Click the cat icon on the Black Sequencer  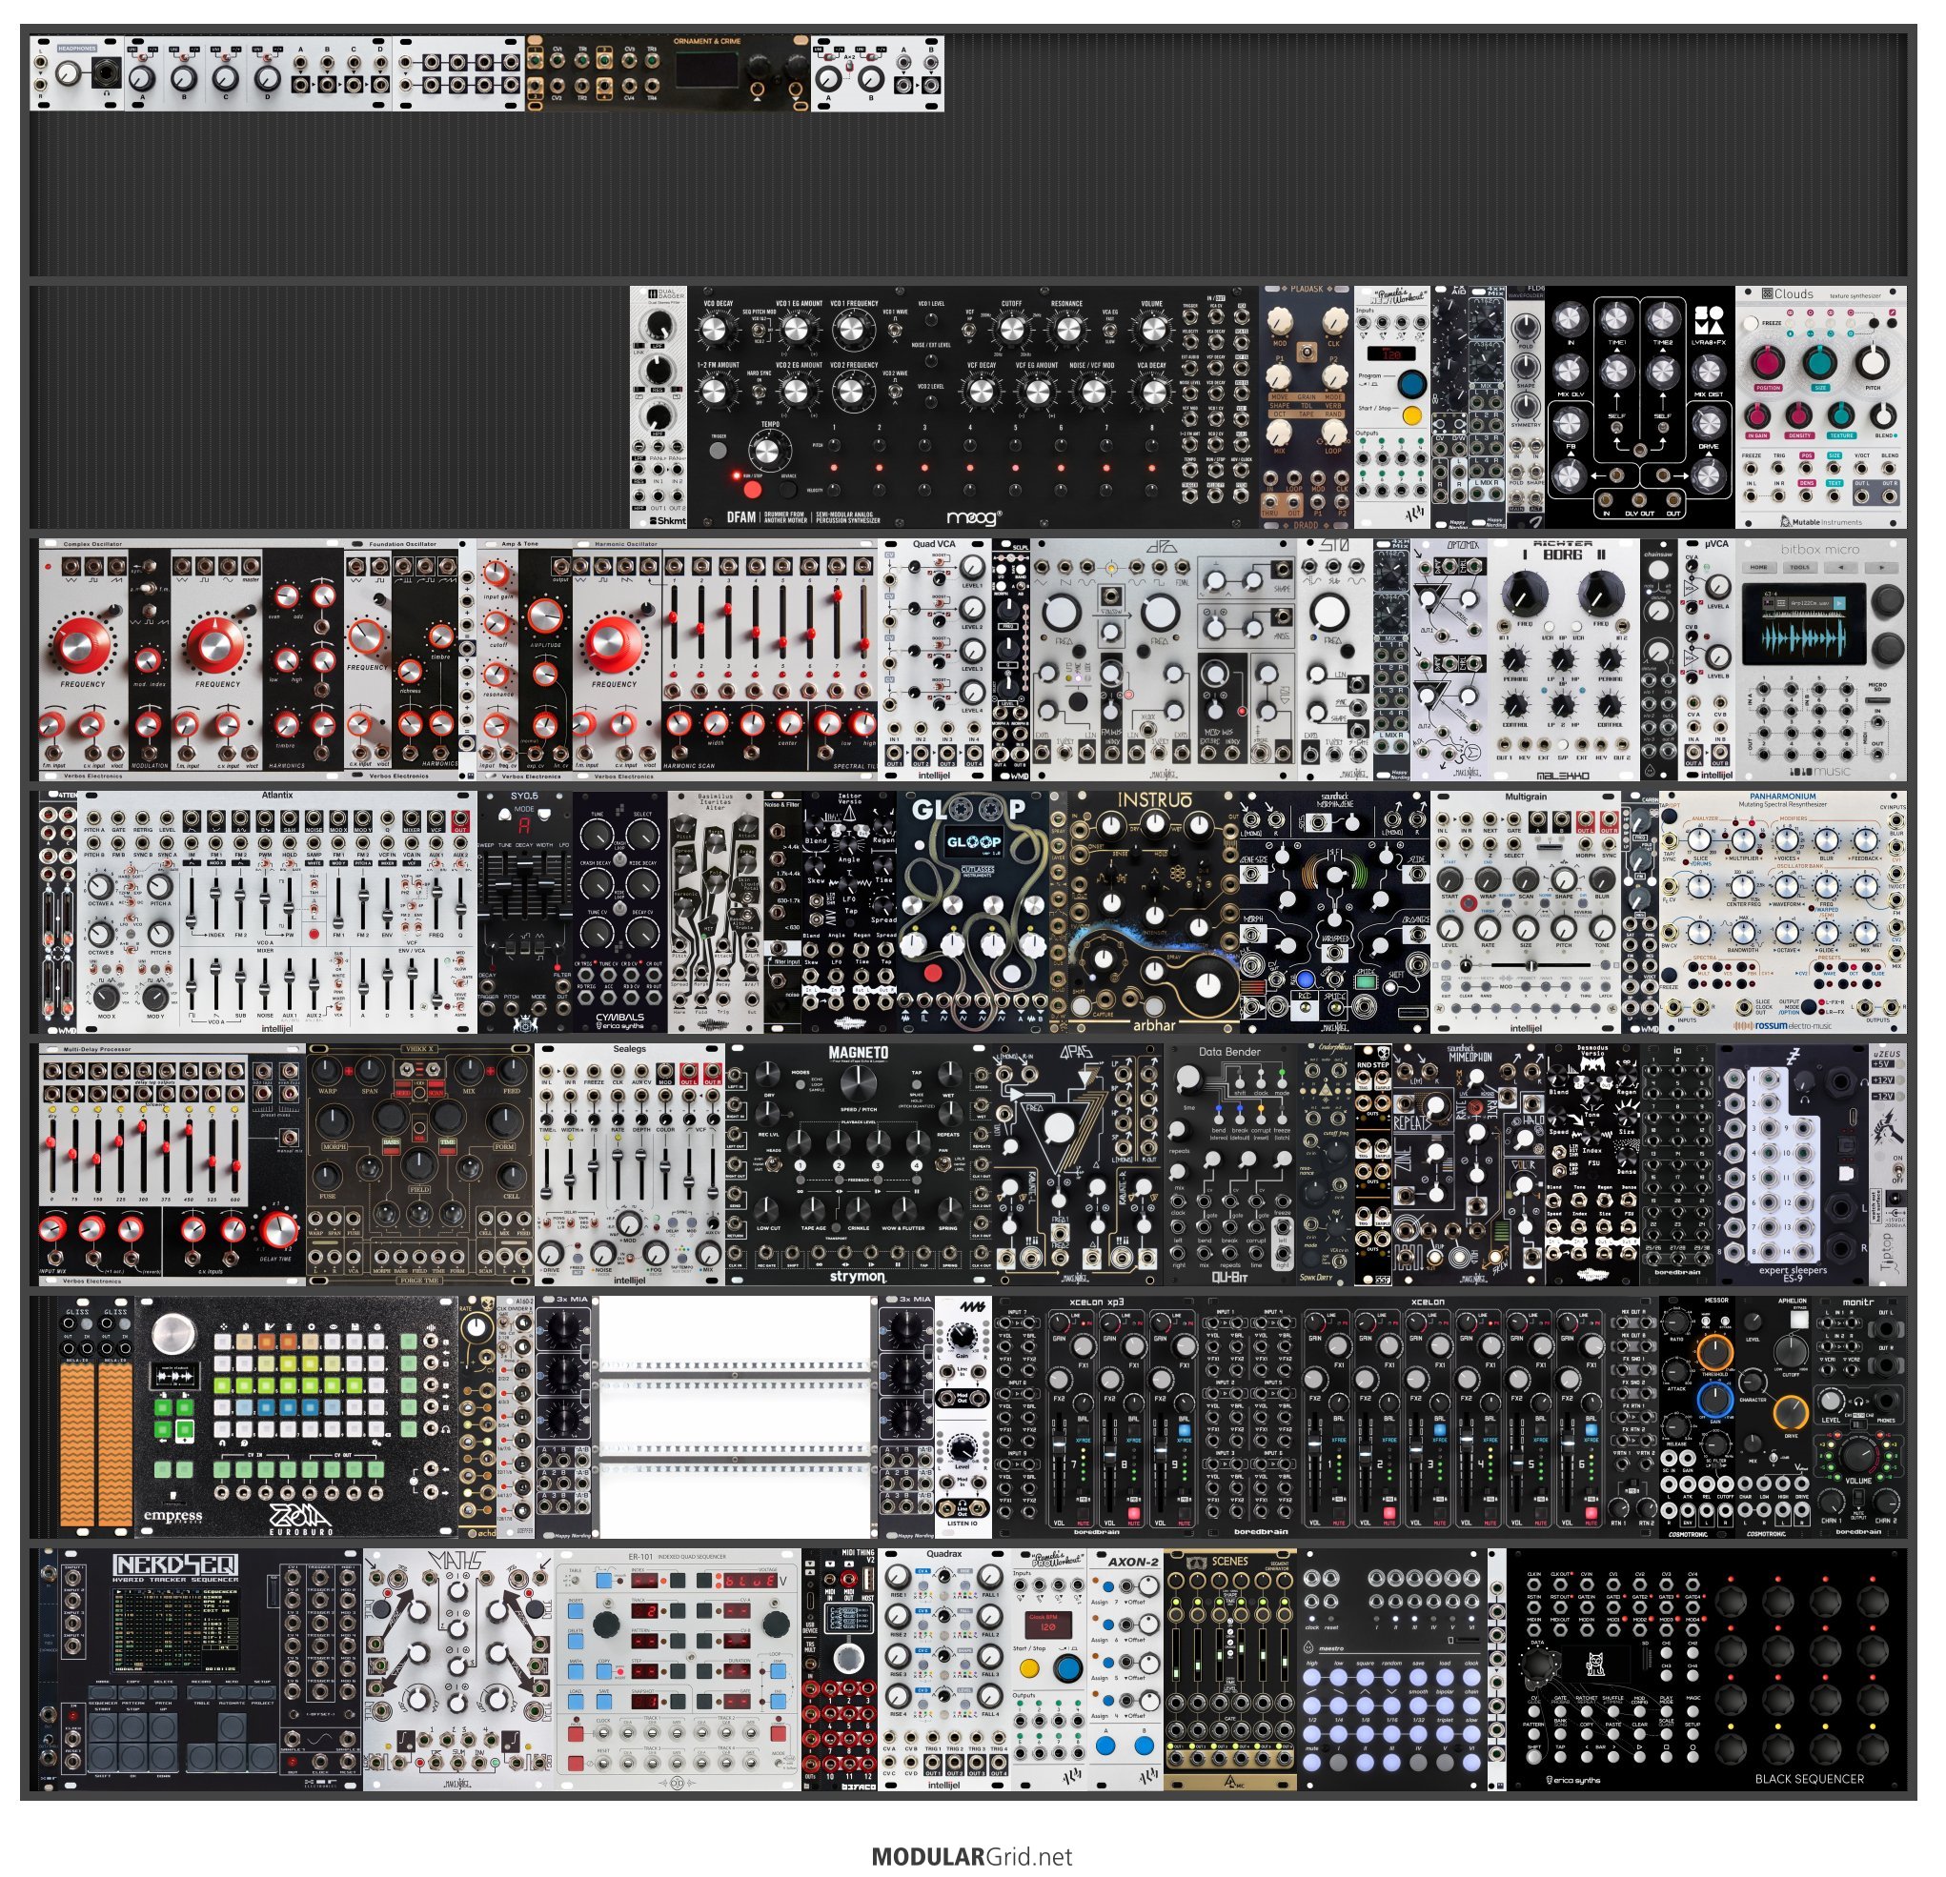[x=1595, y=1665]
